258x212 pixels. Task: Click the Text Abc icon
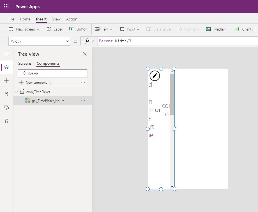97,29
